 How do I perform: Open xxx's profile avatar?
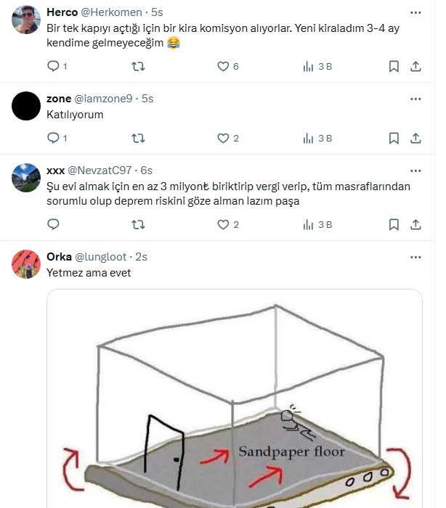(x=27, y=178)
